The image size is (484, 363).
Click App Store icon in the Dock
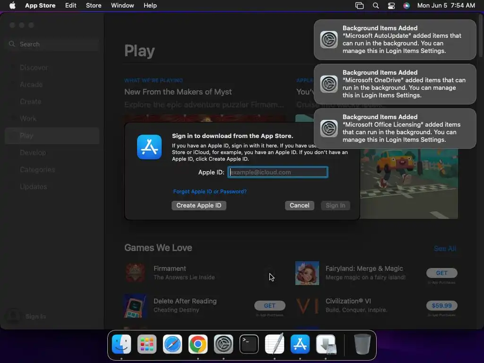pos(300,344)
